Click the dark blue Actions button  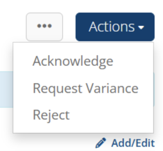coord(115,27)
